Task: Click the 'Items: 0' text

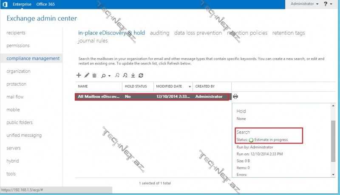Action: click(243, 168)
